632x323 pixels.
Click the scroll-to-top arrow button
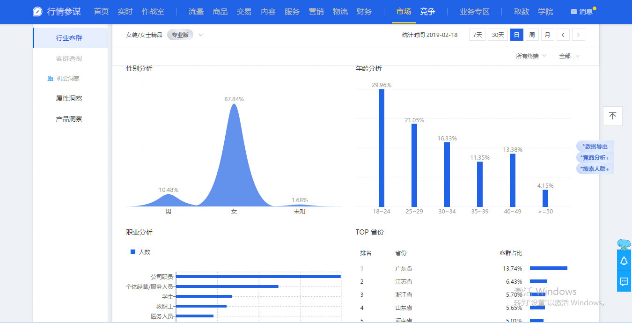pyautogui.click(x=612, y=116)
